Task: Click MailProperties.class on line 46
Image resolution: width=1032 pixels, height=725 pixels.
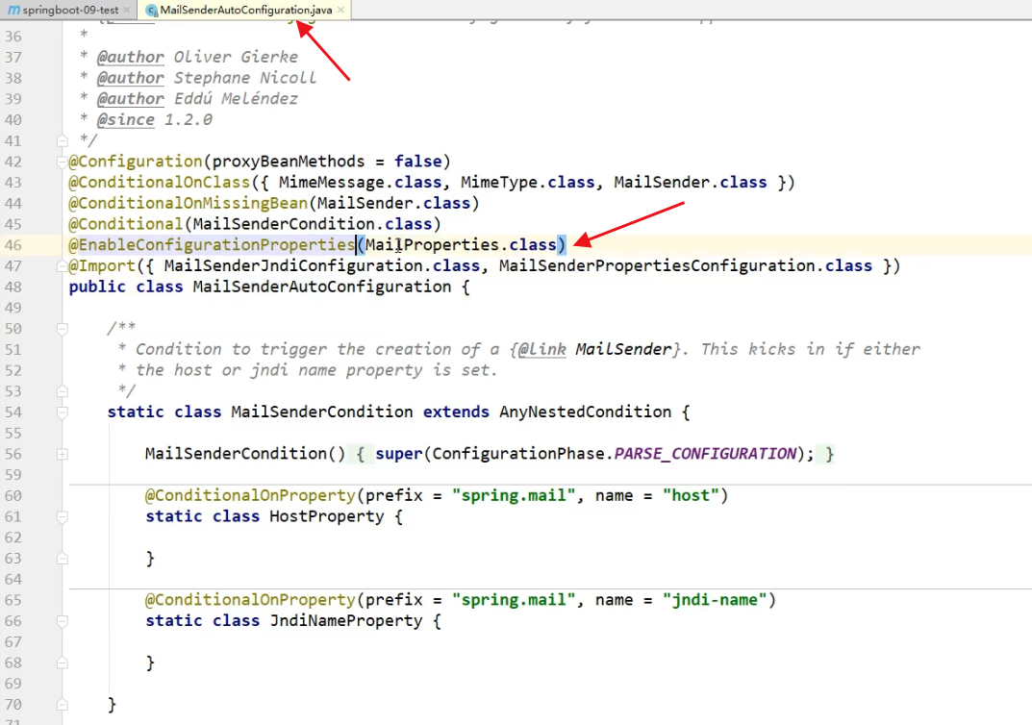Action: click(461, 245)
